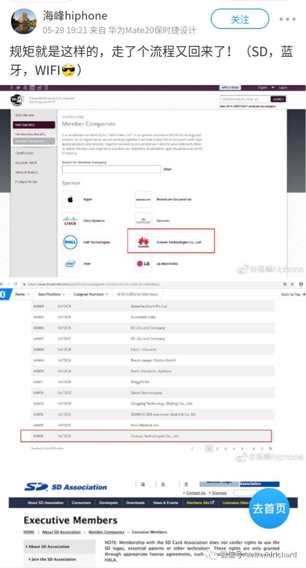Image resolution: width=306 pixels, height=568 pixels.
Task: Select the SENNHEISER electronic GmbH row
Action: click(x=153, y=414)
